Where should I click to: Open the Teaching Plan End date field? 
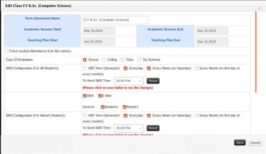pyautogui.click(x=212, y=42)
